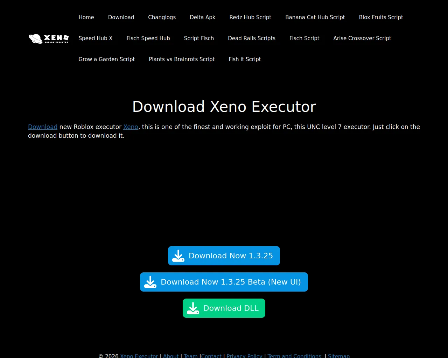Open Term and Conditions in the footer
Screen dimensions: 448x358
(x=294, y=356)
